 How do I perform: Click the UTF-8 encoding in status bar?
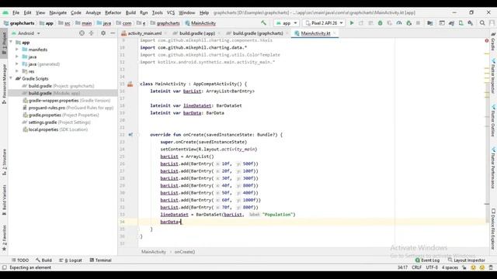[x=432, y=267]
